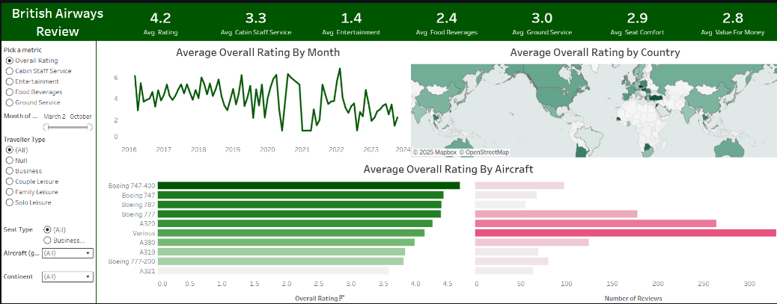Select (All) under Seat Type
The height and width of the screenshot is (304, 777).
pos(48,229)
